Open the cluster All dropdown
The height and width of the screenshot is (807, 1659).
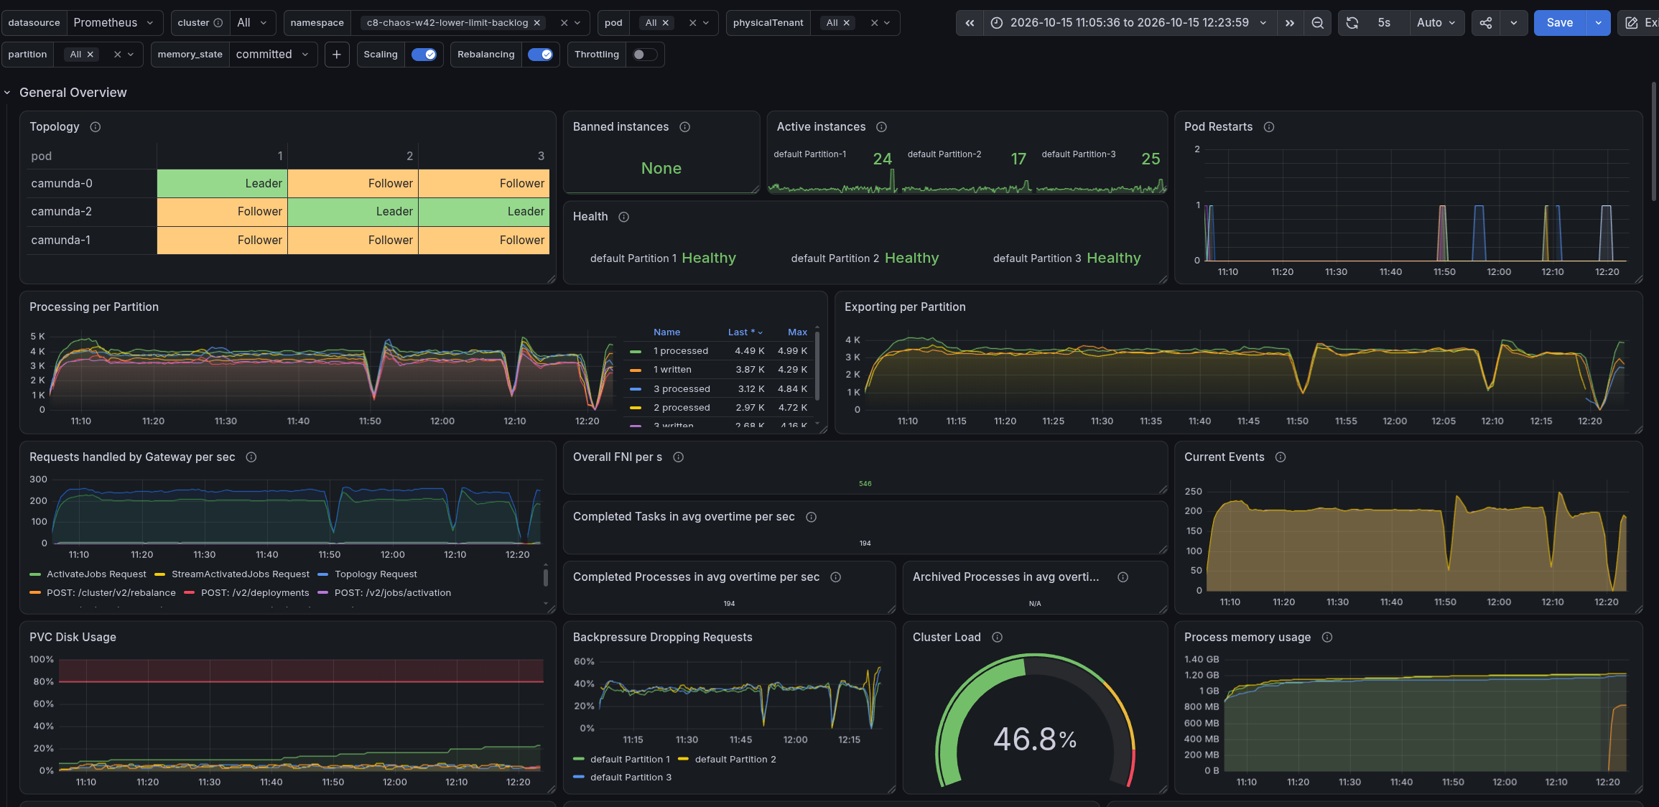(251, 23)
